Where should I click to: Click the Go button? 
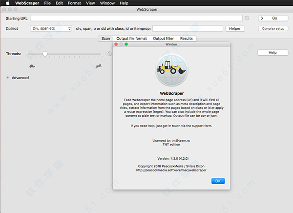coord(273,18)
